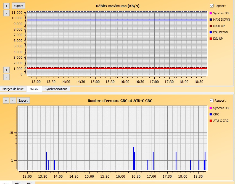
Task: Click the plus button near the Débits chart's zero axis
Action: point(6,70)
